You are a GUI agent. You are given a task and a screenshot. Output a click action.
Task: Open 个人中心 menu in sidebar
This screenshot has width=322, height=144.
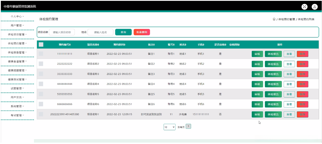tap(17, 16)
